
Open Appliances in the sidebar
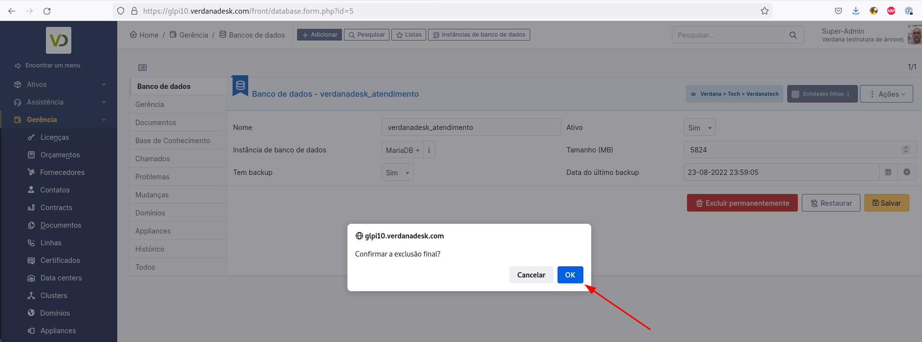tap(58, 331)
